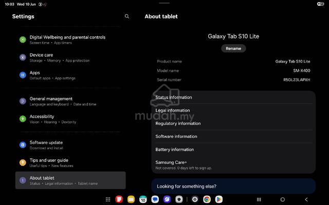Open Device care settings
Viewport: 329px width, 205px height.
coord(70,57)
